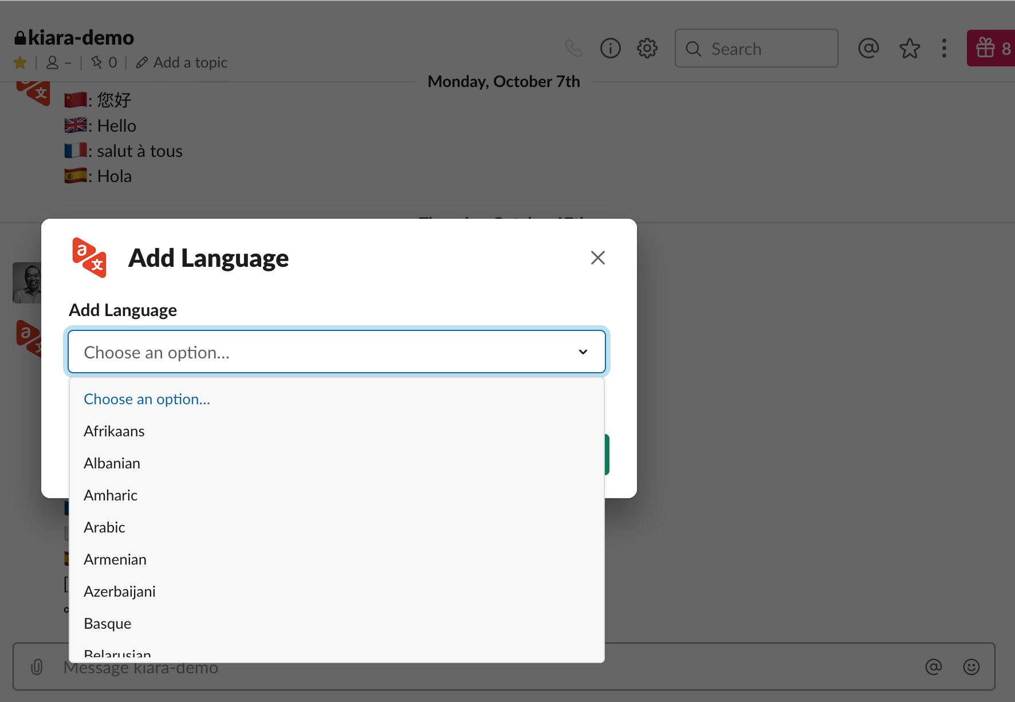
Task: Open channel settings with the gear icon
Action: coord(647,48)
